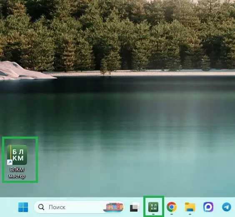Open File Explorer from the taskbar
Viewport: 235px width, 217px height.
(x=190, y=207)
